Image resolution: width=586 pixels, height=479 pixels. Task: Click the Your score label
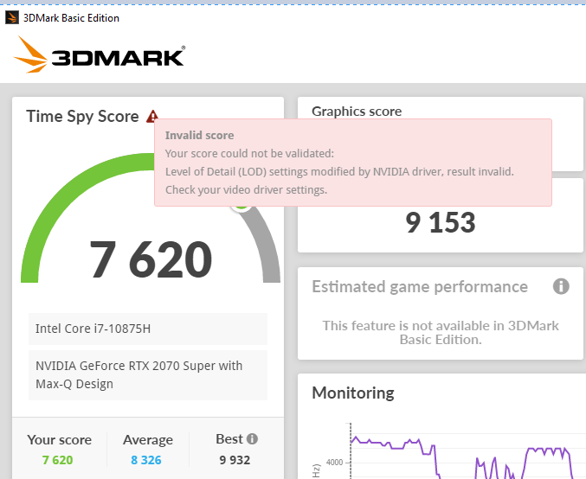point(59,440)
